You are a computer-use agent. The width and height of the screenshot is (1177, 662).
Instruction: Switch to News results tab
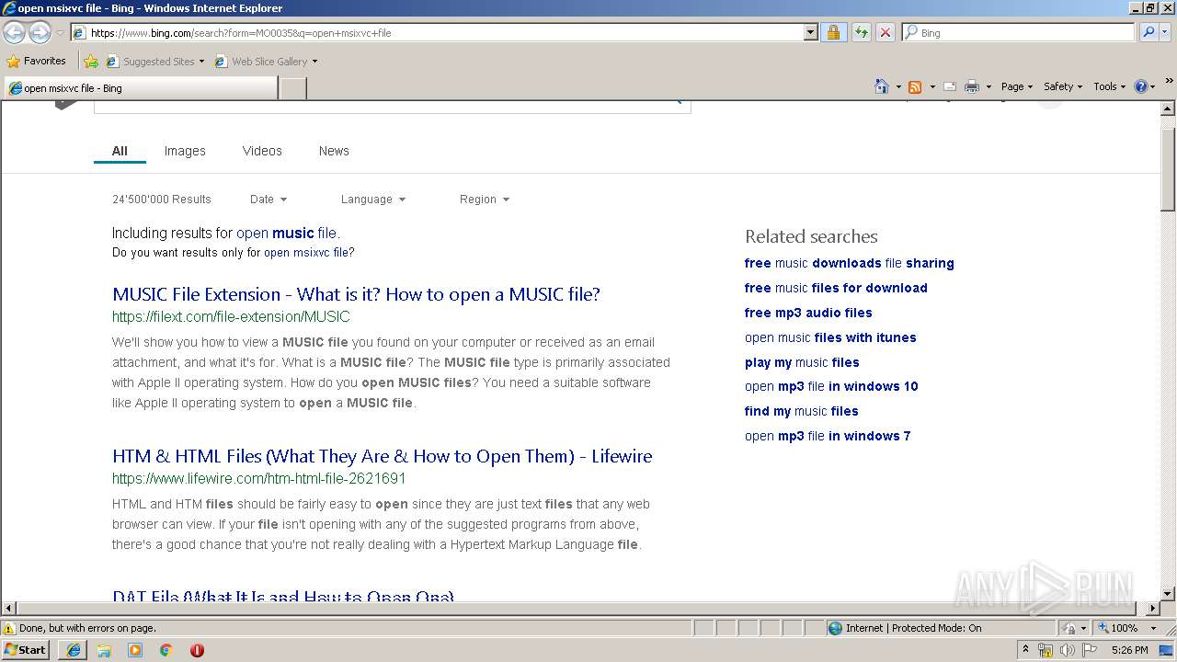[x=334, y=151]
